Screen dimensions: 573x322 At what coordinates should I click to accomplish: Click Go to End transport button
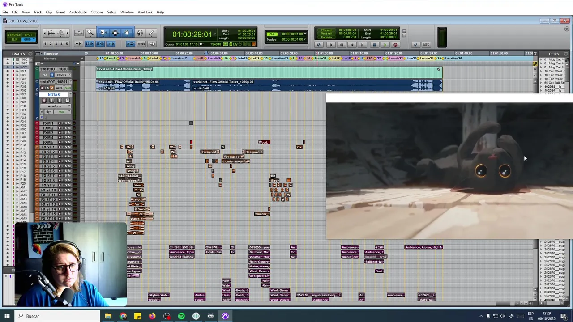pyautogui.click(x=363, y=45)
